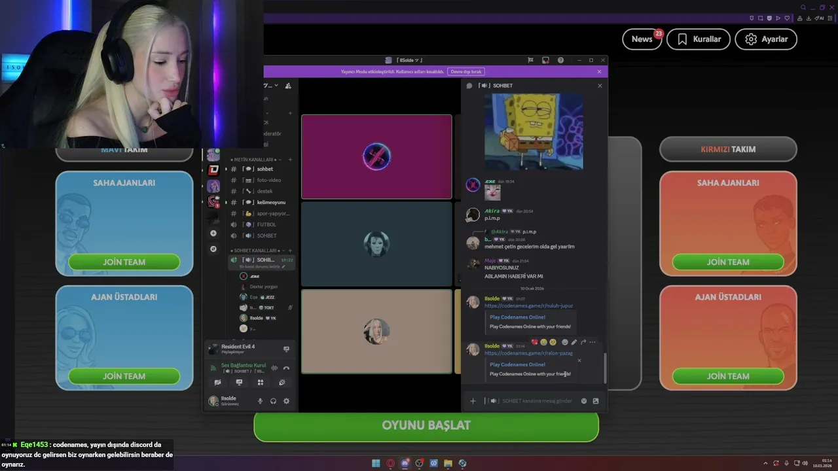This screenshot has height=471, width=838.
Task: Open the codenames.game/r/ralon-pazag link
Action: (x=528, y=353)
